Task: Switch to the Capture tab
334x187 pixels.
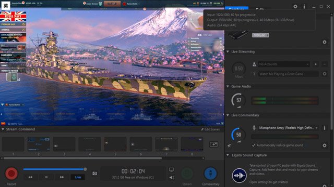Action: click(x=236, y=9)
